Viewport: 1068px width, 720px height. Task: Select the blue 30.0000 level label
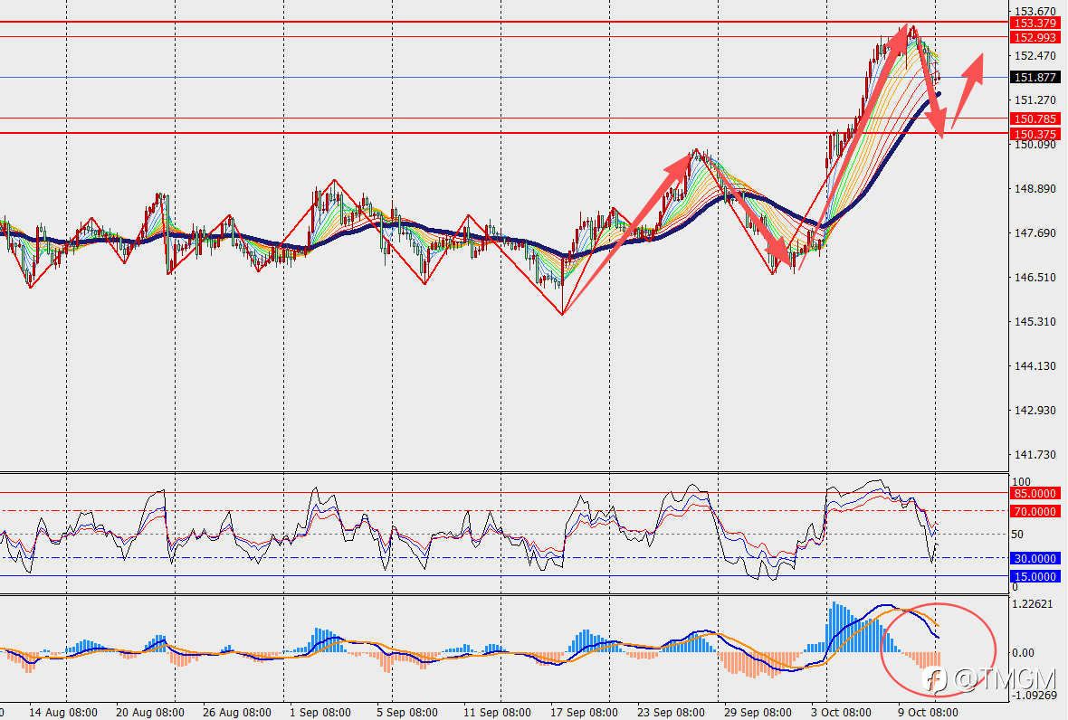click(x=1035, y=559)
